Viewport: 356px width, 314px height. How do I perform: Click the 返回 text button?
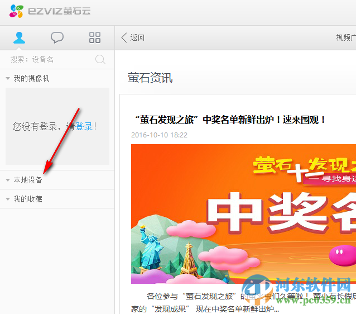tap(137, 38)
